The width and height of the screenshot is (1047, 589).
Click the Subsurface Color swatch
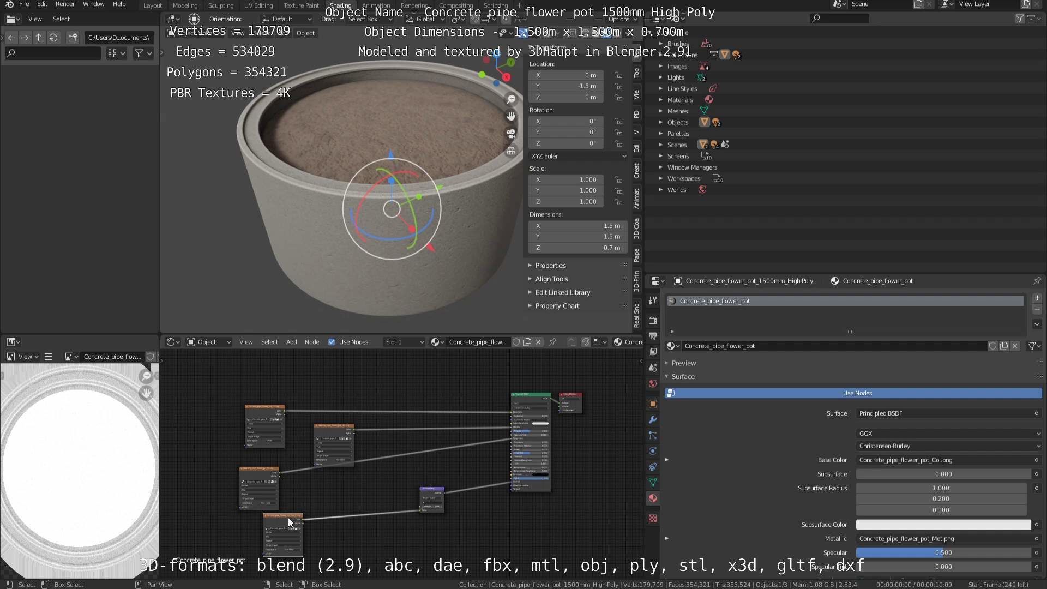pyautogui.click(x=943, y=525)
